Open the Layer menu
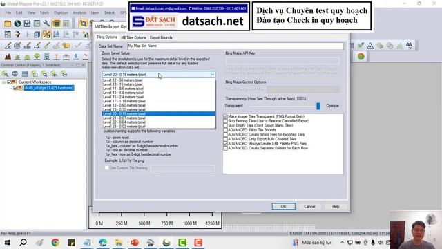 [x=95, y=12]
